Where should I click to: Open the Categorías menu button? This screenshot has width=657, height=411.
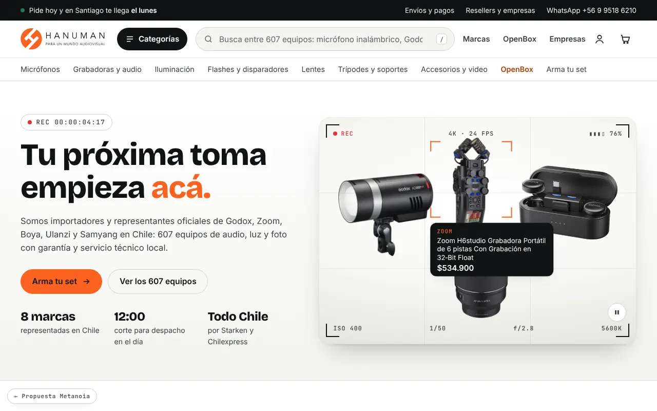(x=152, y=39)
